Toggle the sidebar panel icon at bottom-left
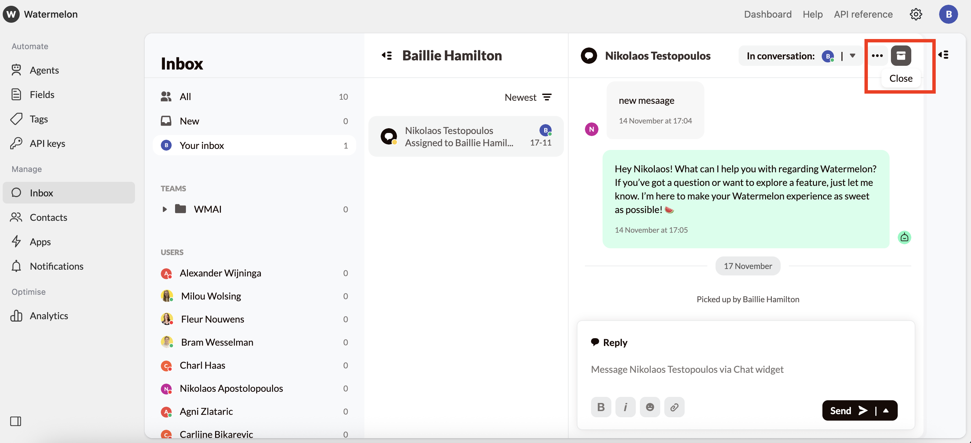 (x=16, y=421)
